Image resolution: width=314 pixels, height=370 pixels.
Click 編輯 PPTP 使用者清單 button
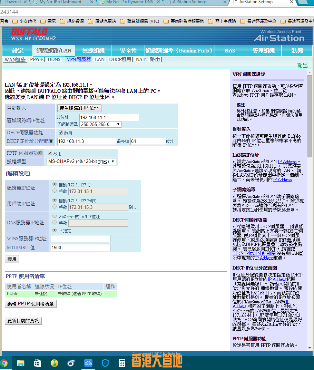(31, 304)
